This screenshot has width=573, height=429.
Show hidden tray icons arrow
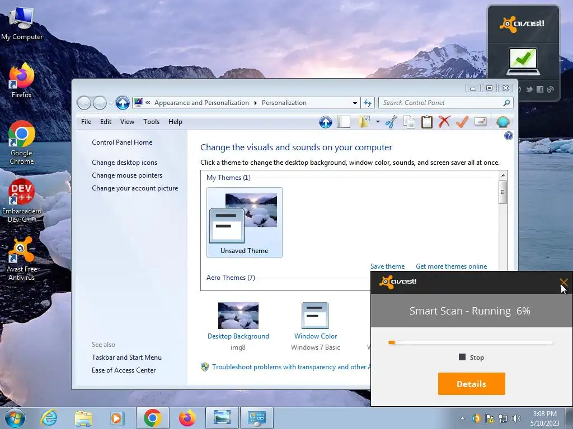(463, 418)
